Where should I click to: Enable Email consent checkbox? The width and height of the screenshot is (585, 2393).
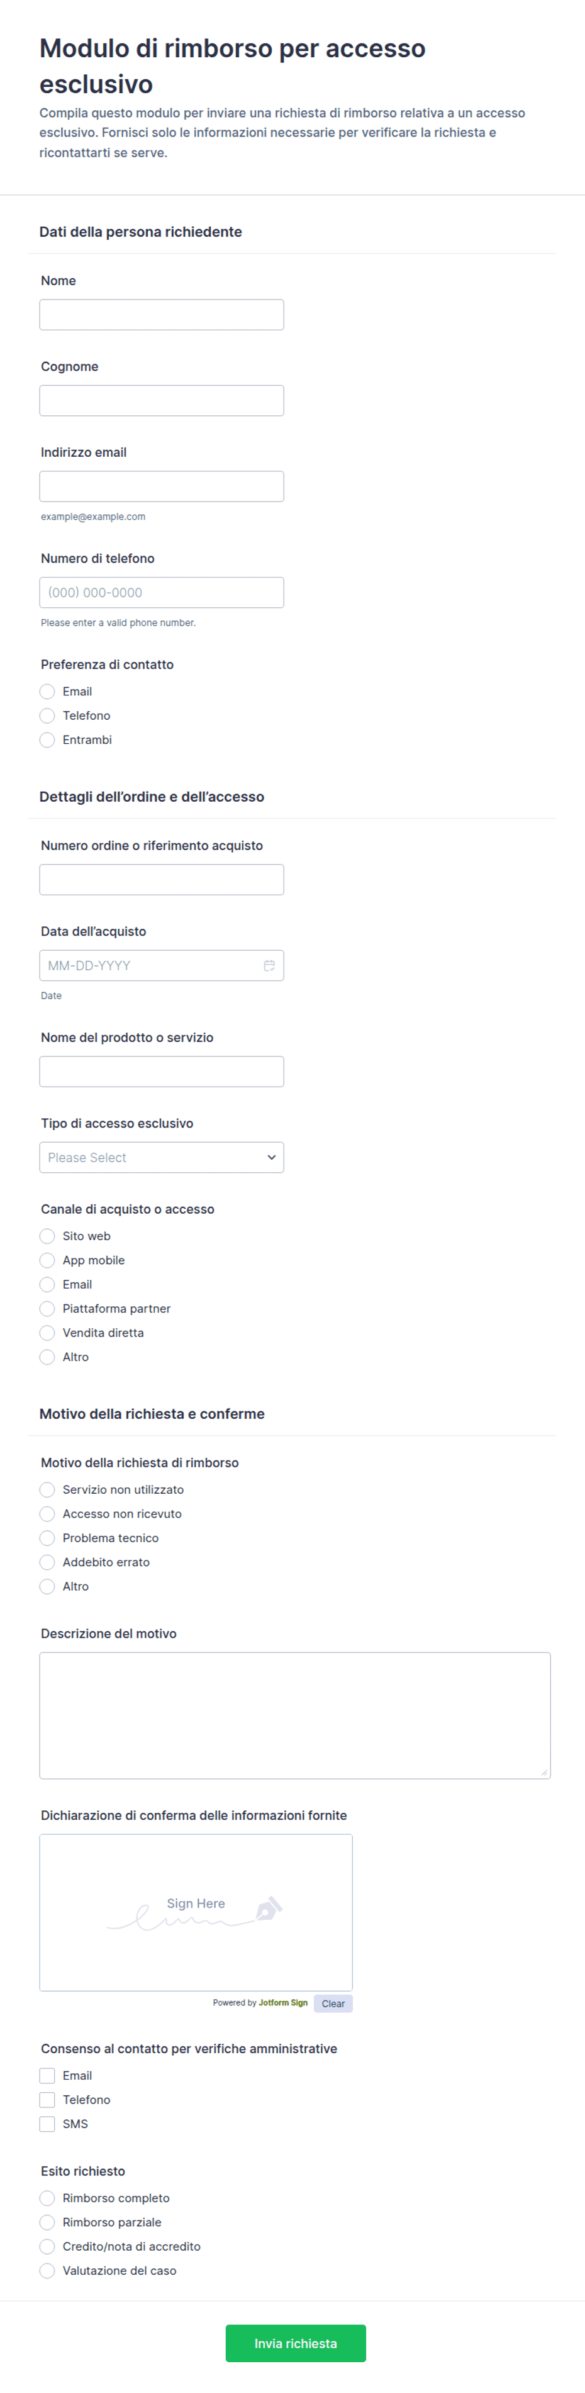[x=47, y=2075]
